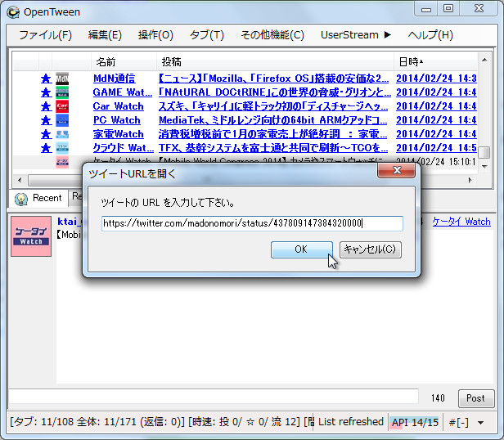Viewport: 504px width, 440px height.
Task: Open the Car Watch name link
Action: click(x=118, y=106)
